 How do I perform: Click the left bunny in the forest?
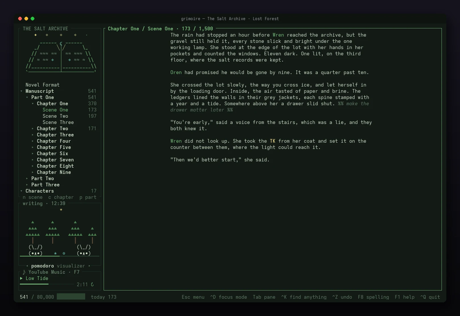point(35,250)
